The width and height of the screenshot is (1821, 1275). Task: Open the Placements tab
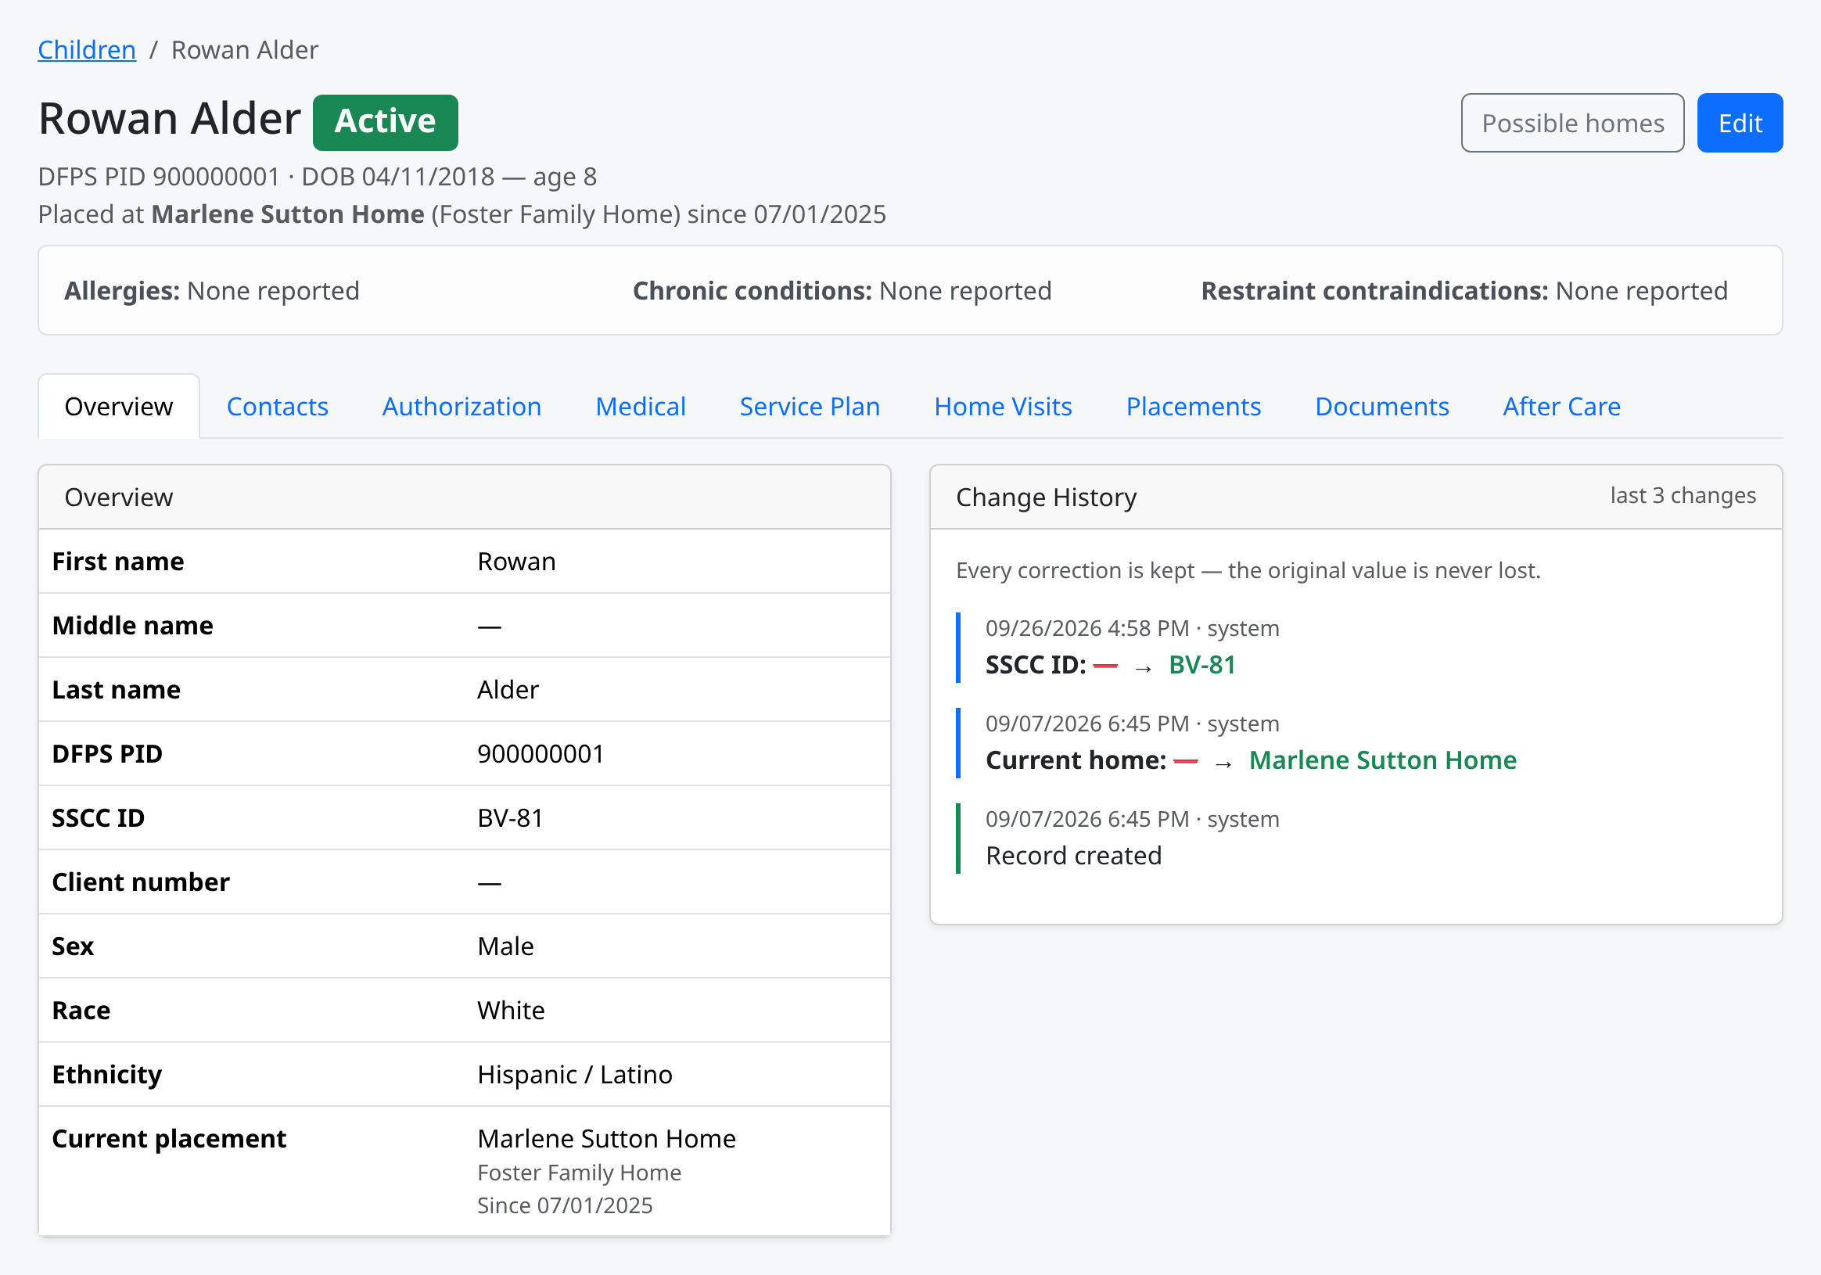(1193, 406)
